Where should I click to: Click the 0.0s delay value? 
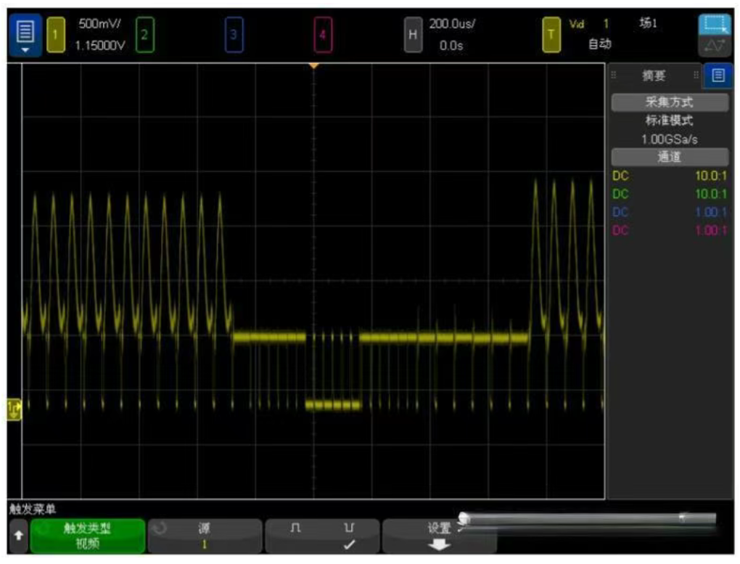coord(451,46)
